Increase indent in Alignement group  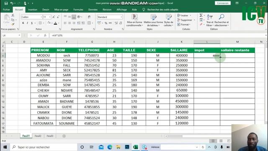point(83,23)
